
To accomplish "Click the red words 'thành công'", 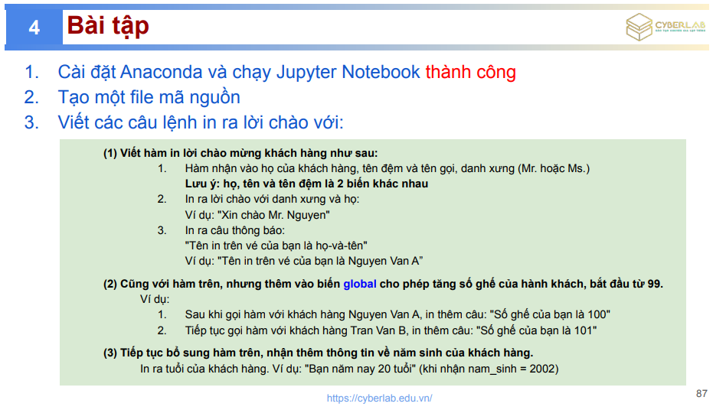I will click(471, 72).
